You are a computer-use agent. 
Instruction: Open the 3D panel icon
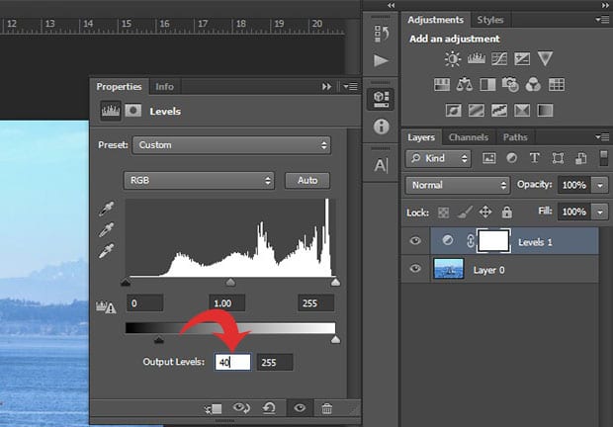382,99
